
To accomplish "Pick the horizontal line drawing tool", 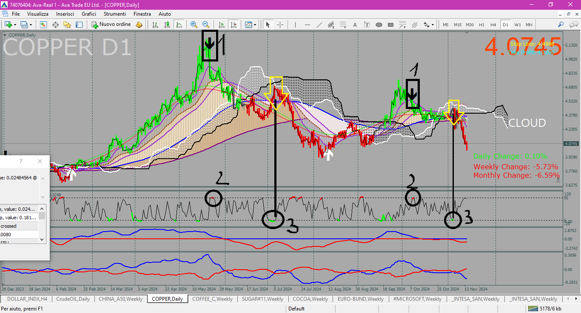I will pos(307,25).
